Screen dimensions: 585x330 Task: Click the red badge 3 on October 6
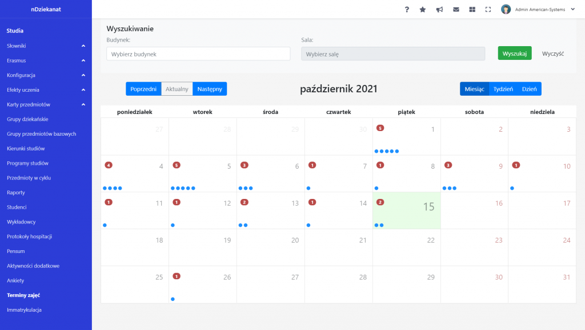point(245,165)
